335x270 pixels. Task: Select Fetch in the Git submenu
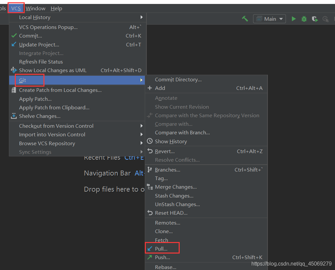click(206, 240)
